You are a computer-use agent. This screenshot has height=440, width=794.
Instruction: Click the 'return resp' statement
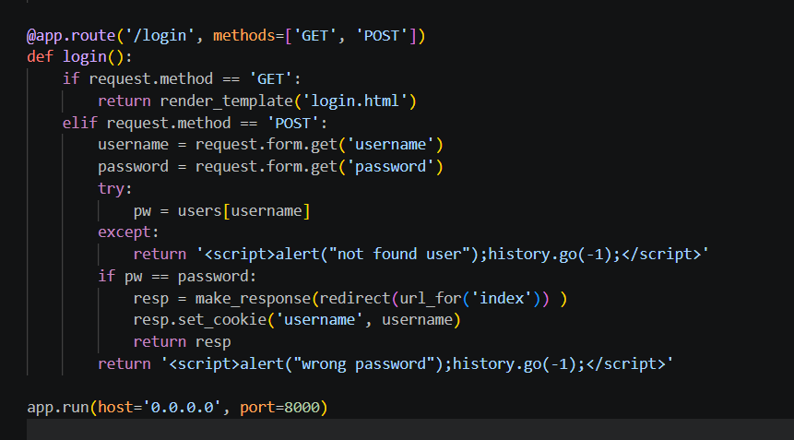coord(182,342)
